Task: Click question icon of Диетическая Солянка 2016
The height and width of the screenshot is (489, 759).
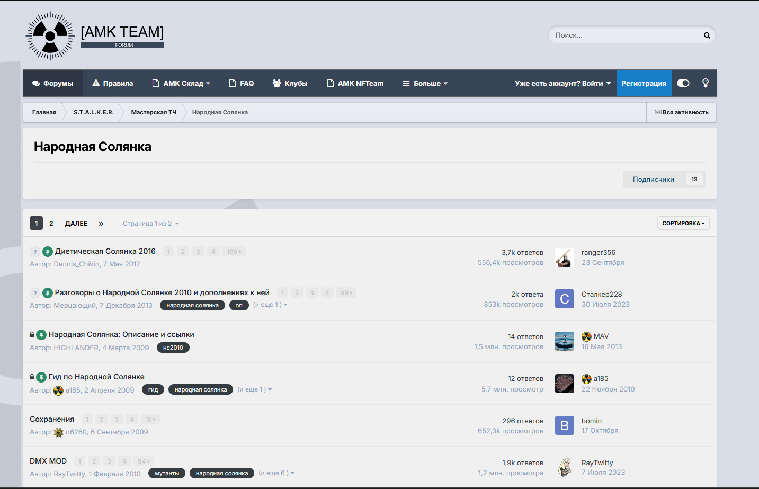Action: click(x=35, y=252)
